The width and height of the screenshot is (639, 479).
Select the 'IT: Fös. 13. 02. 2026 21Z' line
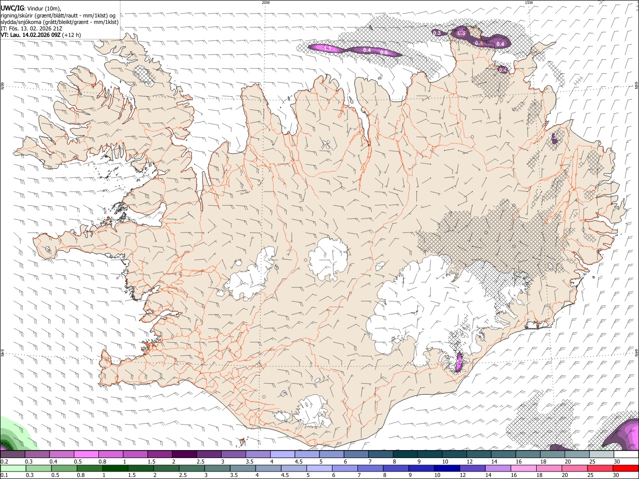pos(31,28)
